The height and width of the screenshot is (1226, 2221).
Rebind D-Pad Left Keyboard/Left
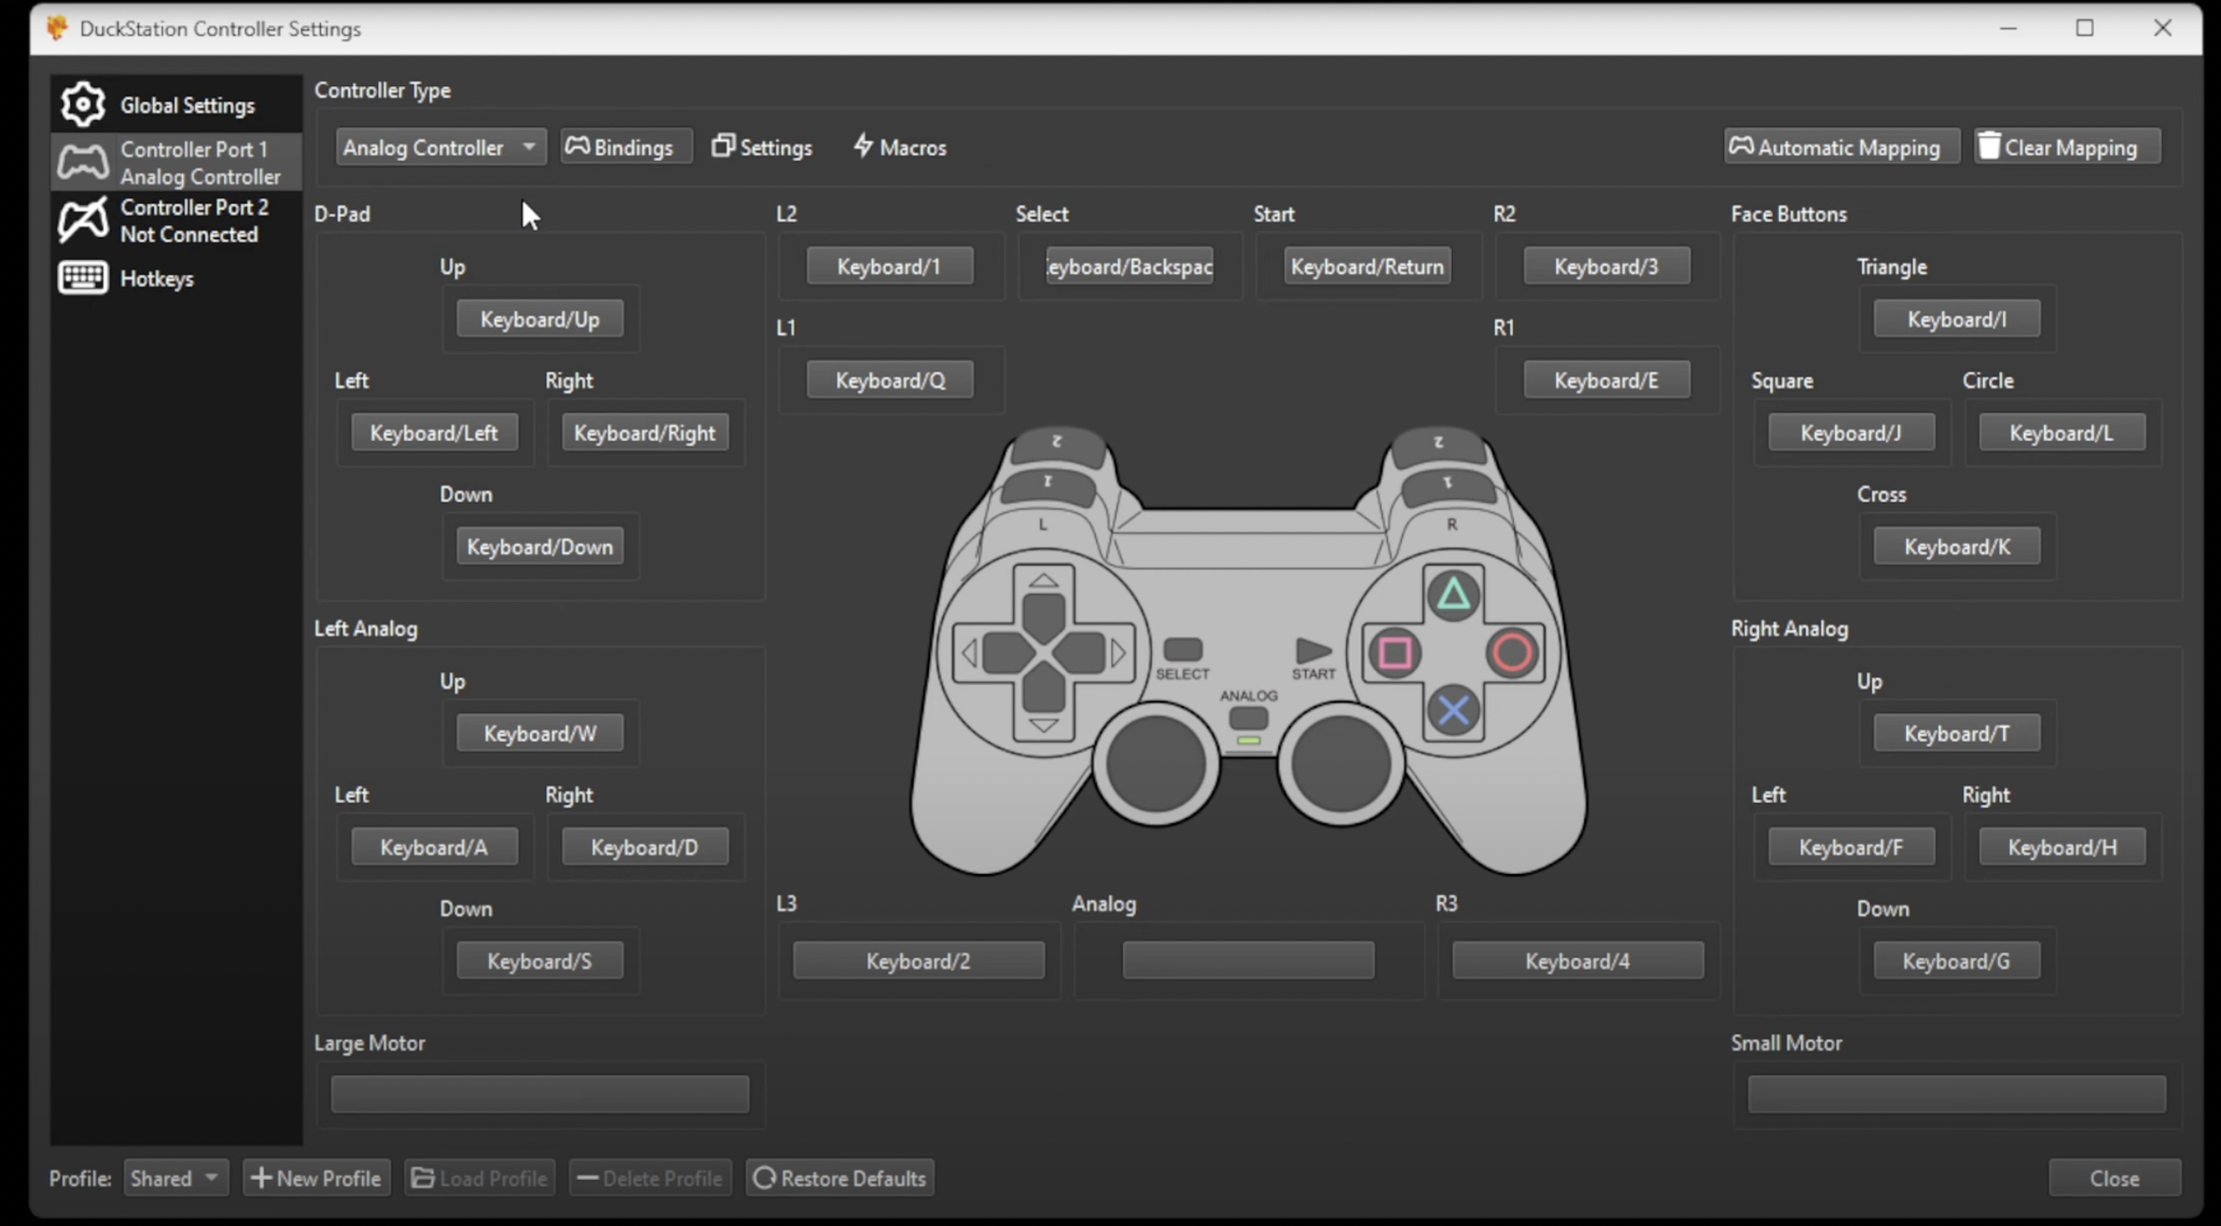tap(433, 432)
